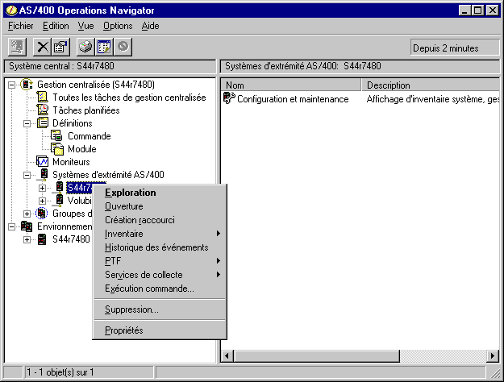Click the Définitions folder icon
Image resolution: width=504 pixels, height=382 pixels.
coord(43,123)
